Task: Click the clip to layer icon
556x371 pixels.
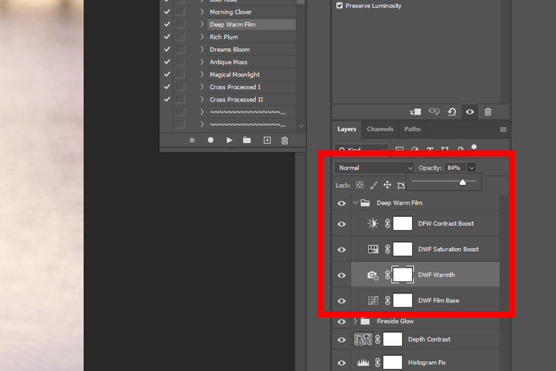Action: 416,112
